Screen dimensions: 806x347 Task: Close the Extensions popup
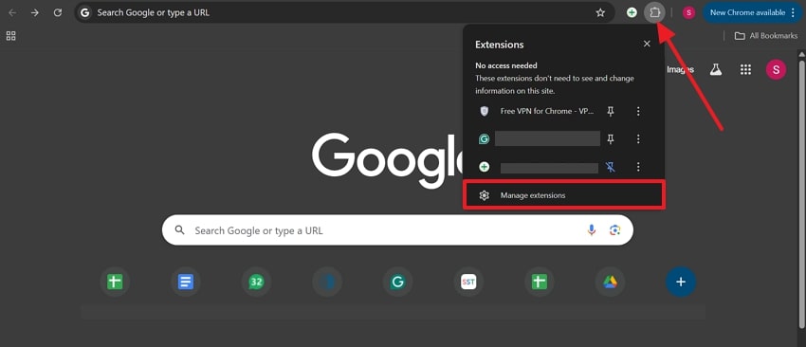[647, 45]
